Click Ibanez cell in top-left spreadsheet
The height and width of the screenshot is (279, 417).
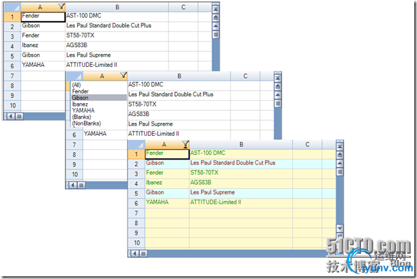43,46
